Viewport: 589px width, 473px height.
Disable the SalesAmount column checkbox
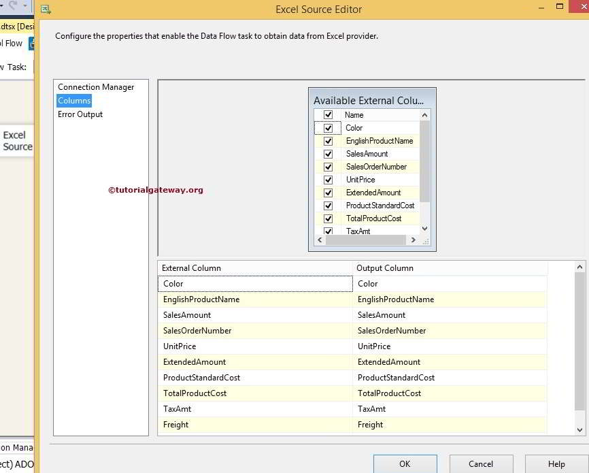pos(328,153)
